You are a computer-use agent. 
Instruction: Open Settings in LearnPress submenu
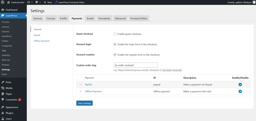tap(6, 70)
